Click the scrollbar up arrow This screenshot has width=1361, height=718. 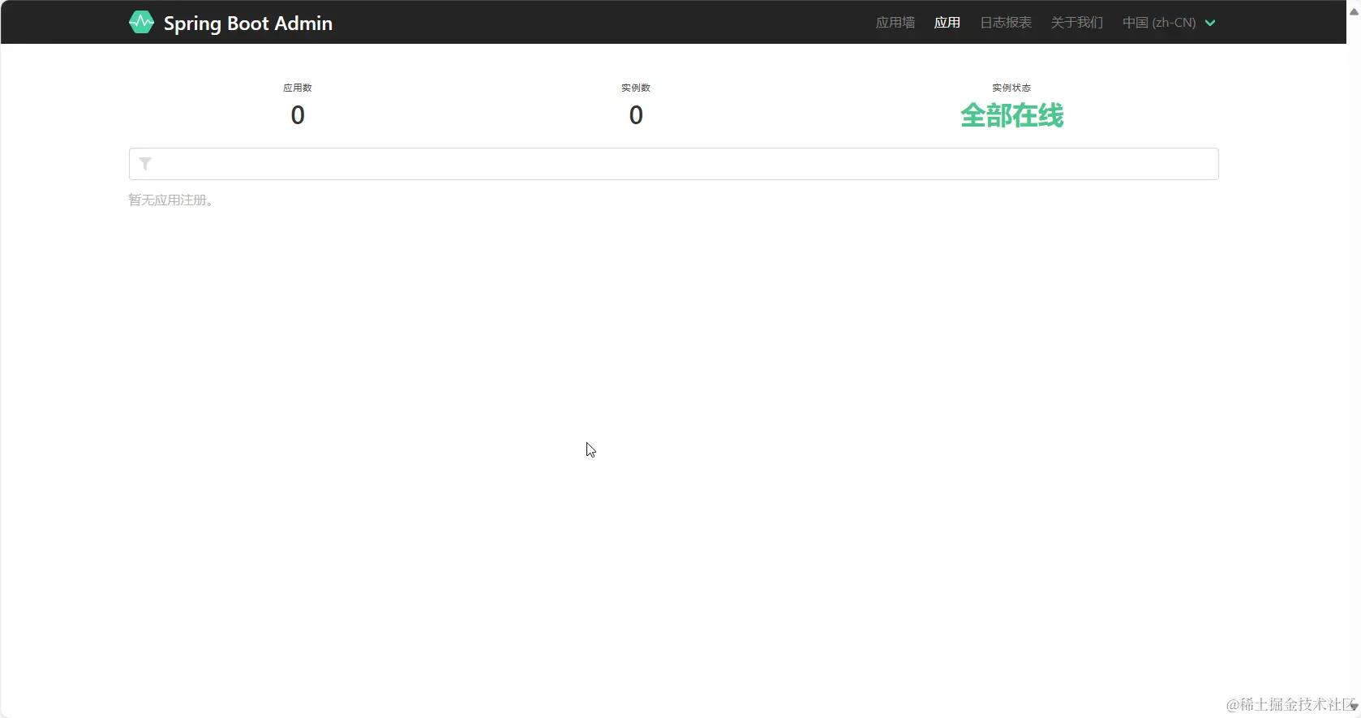click(1354, 11)
